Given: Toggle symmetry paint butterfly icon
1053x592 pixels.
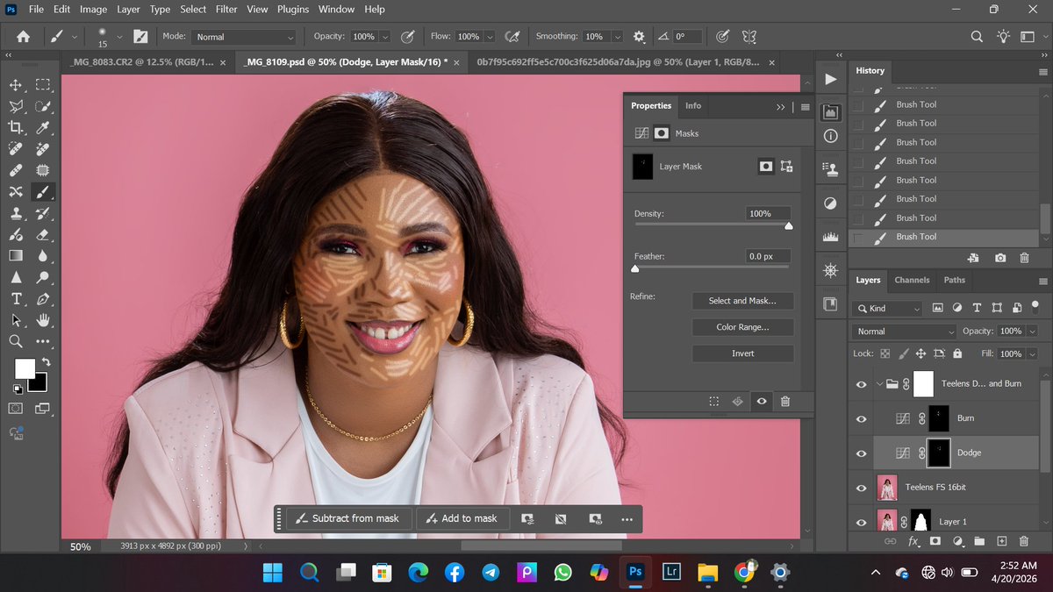Looking at the screenshot, I should tap(749, 37).
